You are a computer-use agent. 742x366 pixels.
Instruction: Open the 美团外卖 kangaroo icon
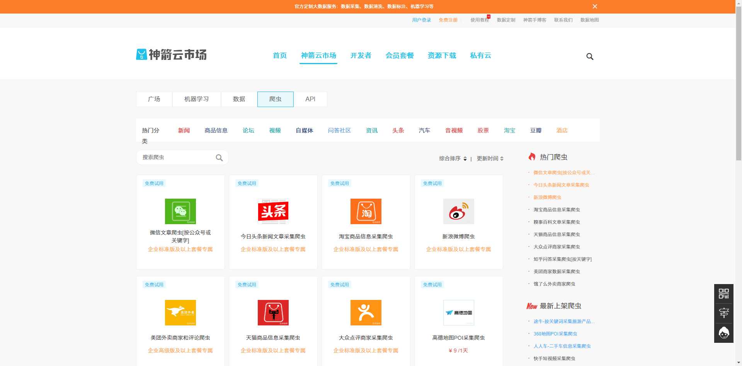click(x=180, y=313)
